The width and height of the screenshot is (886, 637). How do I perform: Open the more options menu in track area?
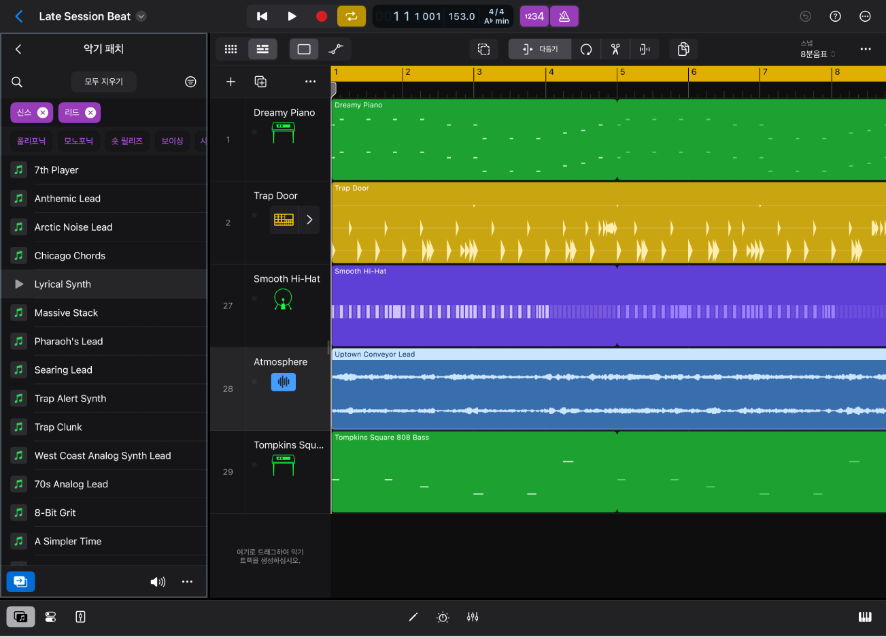coord(310,81)
